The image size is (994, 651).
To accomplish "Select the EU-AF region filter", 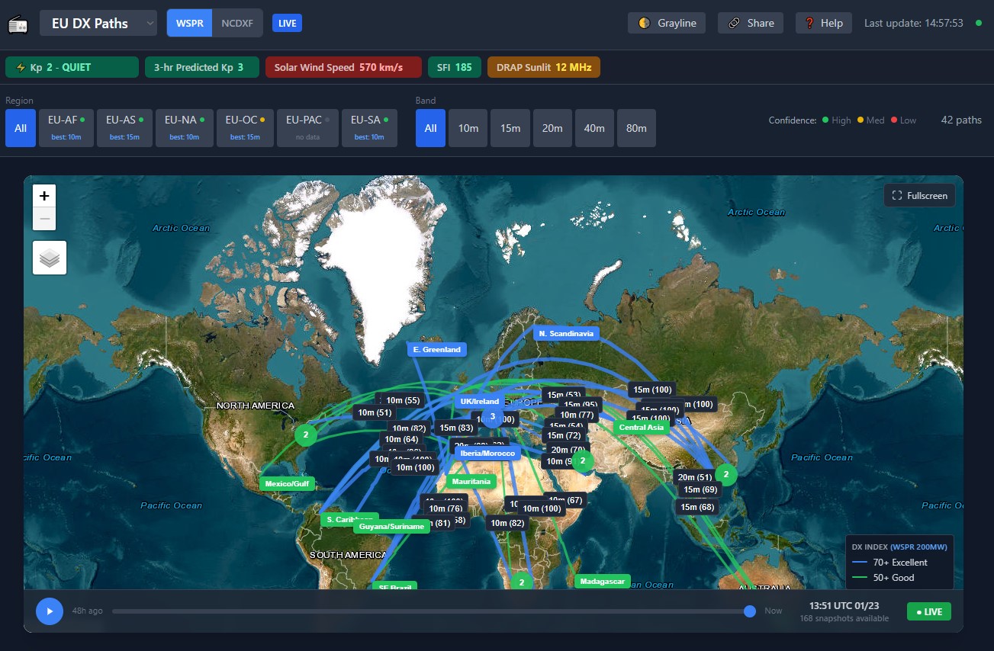I will [x=66, y=127].
